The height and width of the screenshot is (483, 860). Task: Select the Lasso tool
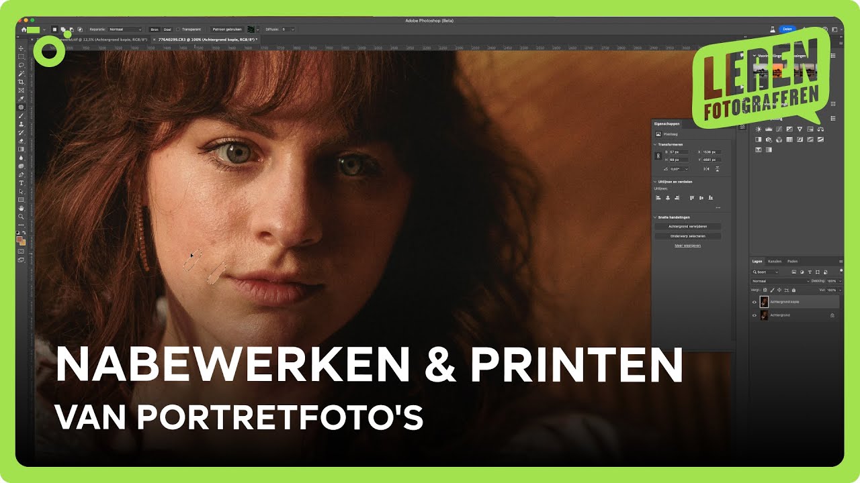[21, 65]
